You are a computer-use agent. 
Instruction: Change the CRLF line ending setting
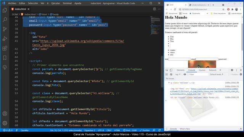(109, 130)
